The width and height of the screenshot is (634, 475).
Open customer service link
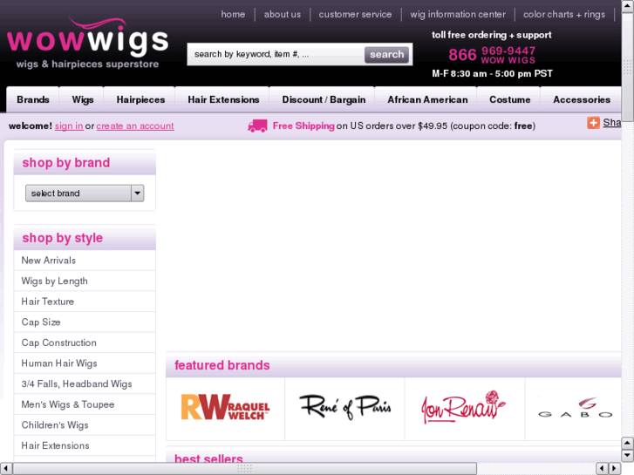[x=355, y=14]
